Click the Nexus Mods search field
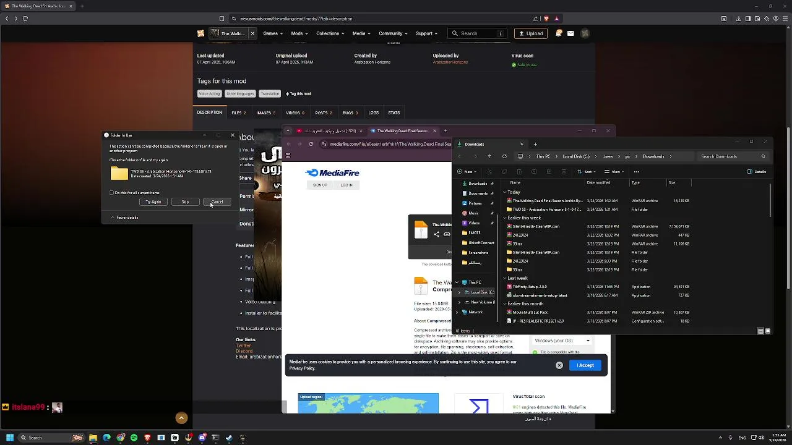792x445 pixels. 478,33
